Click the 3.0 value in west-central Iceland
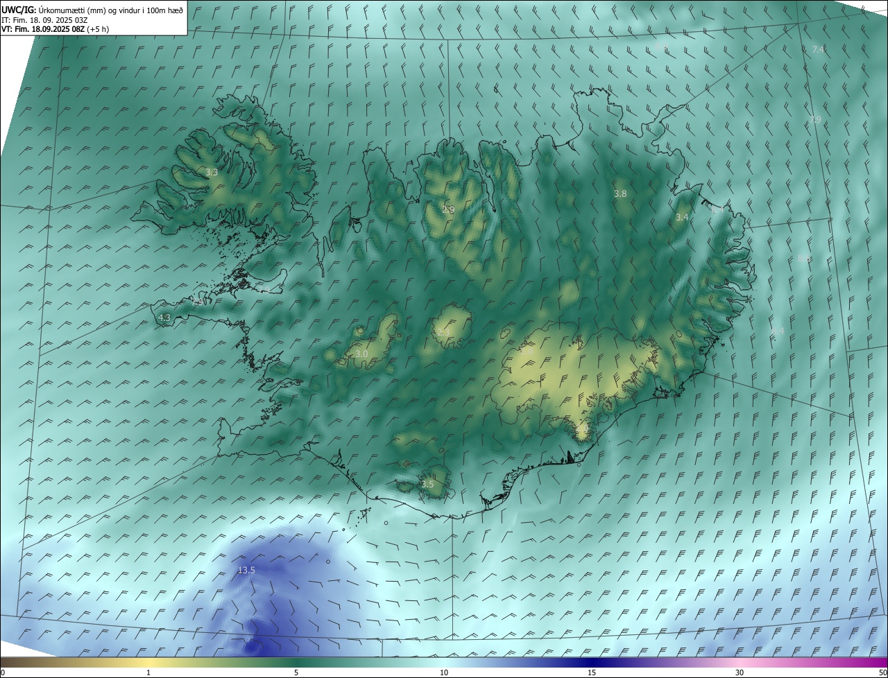The width and height of the screenshot is (888, 678). (x=361, y=354)
